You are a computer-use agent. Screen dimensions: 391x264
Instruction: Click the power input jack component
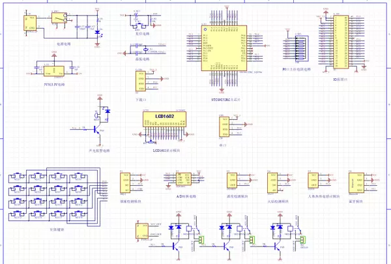(30, 23)
